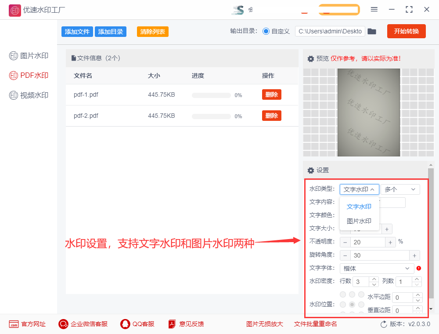Click the 意见反馈 document icon
The height and width of the screenshot is (334, 439).
(172, 324)
